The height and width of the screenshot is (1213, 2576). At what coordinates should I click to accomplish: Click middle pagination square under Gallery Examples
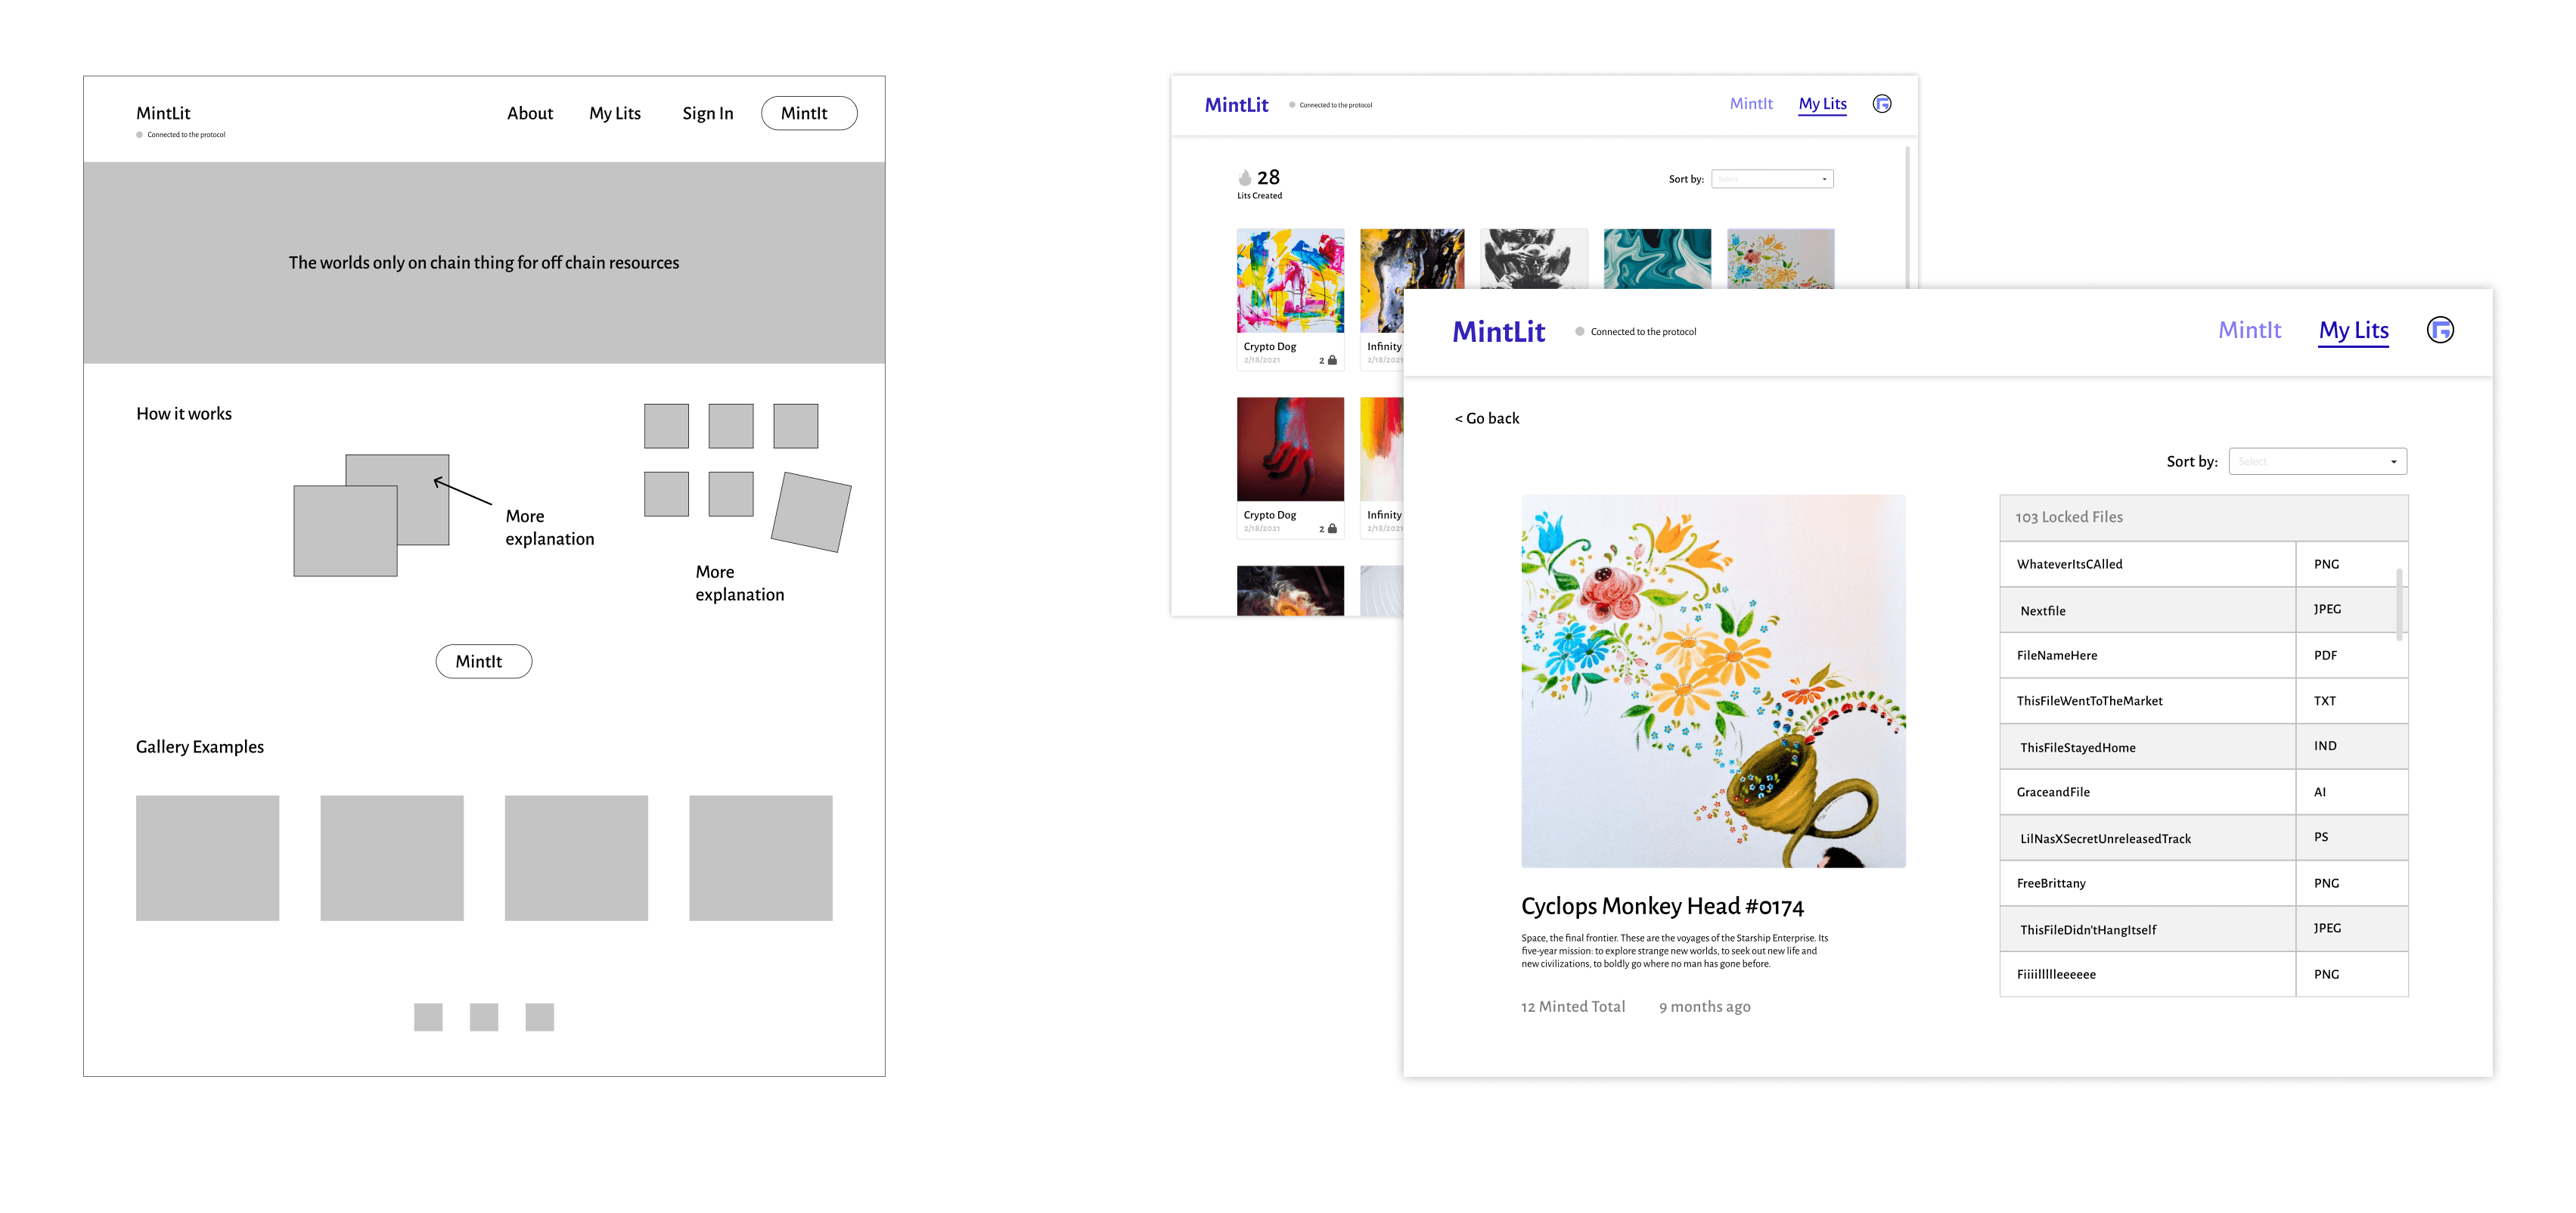click(484, 1016)
